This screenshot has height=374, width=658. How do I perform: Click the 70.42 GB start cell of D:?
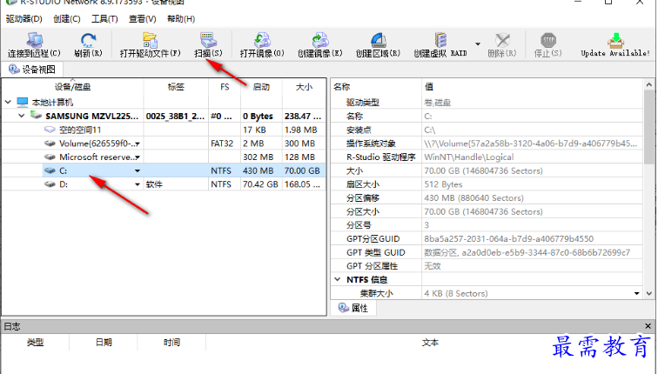click(260, 184)
